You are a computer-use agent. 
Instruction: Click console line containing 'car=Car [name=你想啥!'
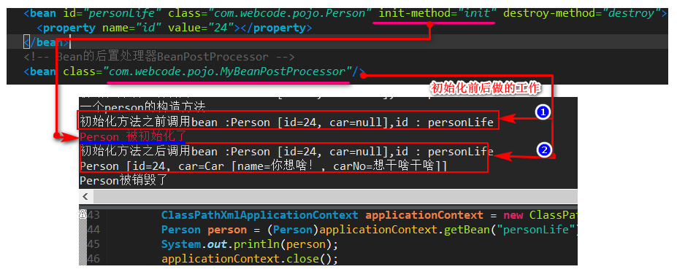click(264, 166)
